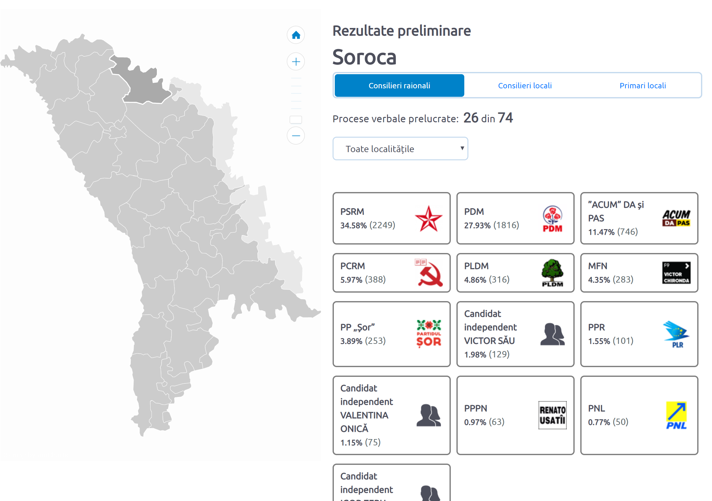Click the PLDM green tree logo

552,273
